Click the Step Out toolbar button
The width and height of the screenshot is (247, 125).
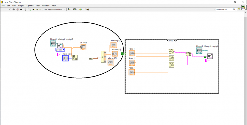pos(41,9)
